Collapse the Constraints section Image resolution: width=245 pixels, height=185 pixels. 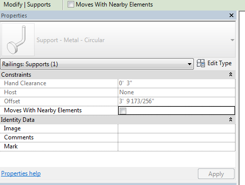(x=230, y=75)
